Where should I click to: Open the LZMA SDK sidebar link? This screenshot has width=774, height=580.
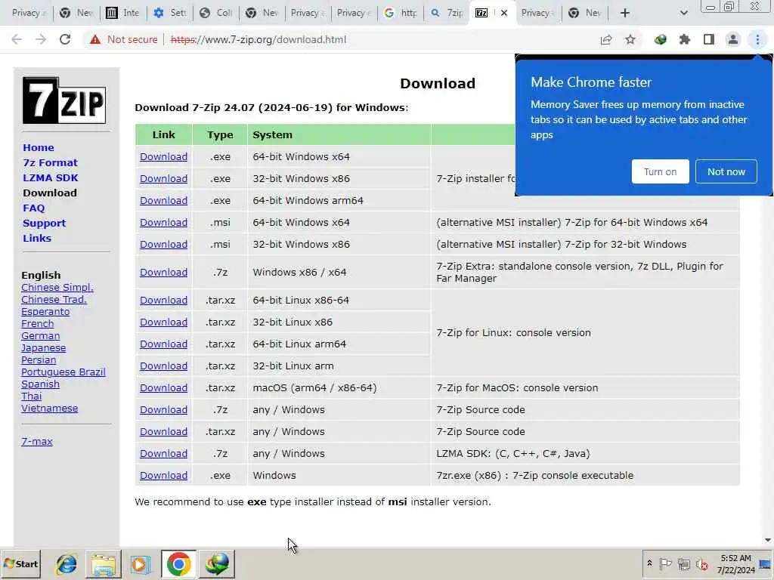coord(51,177)
